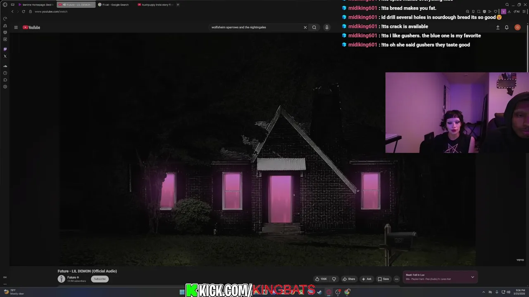Screen dimensions: 529x297
Task: Open the site padlock info icon
Action: click(x=30, y=12)
